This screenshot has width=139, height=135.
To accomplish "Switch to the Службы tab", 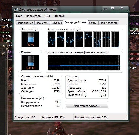I will click(57, 23).
